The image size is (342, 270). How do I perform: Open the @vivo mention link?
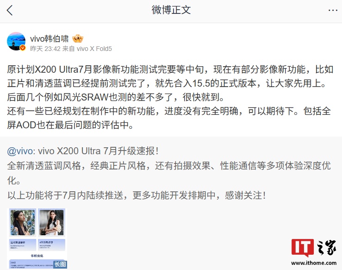pos(20,151)
